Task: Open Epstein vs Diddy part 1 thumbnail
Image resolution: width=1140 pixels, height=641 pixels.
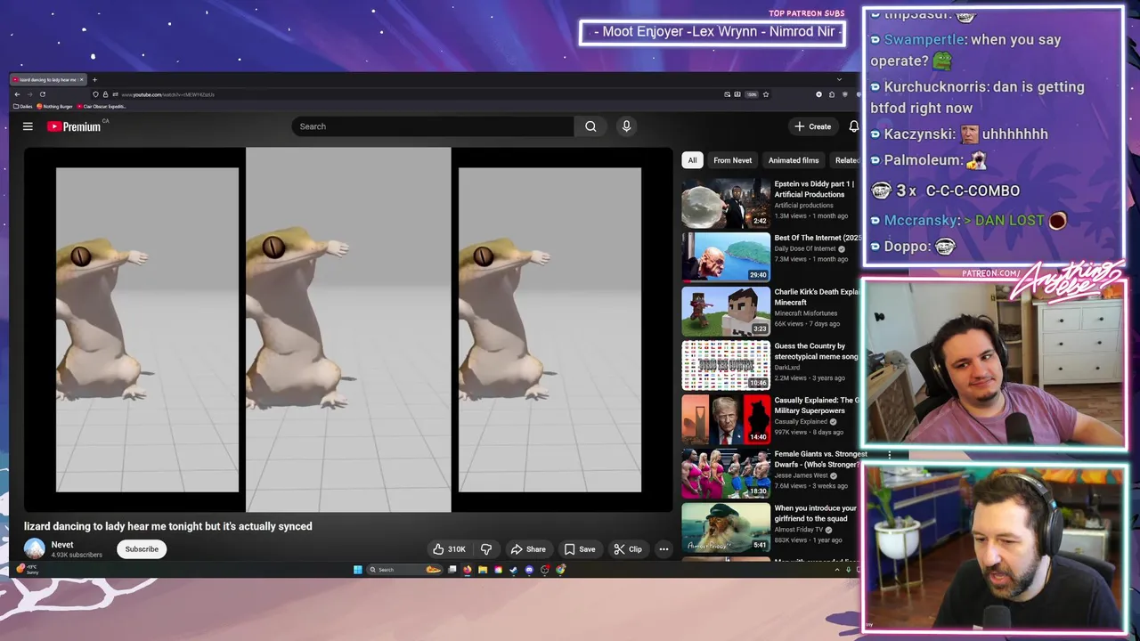Action: click(x=726, y=203)
